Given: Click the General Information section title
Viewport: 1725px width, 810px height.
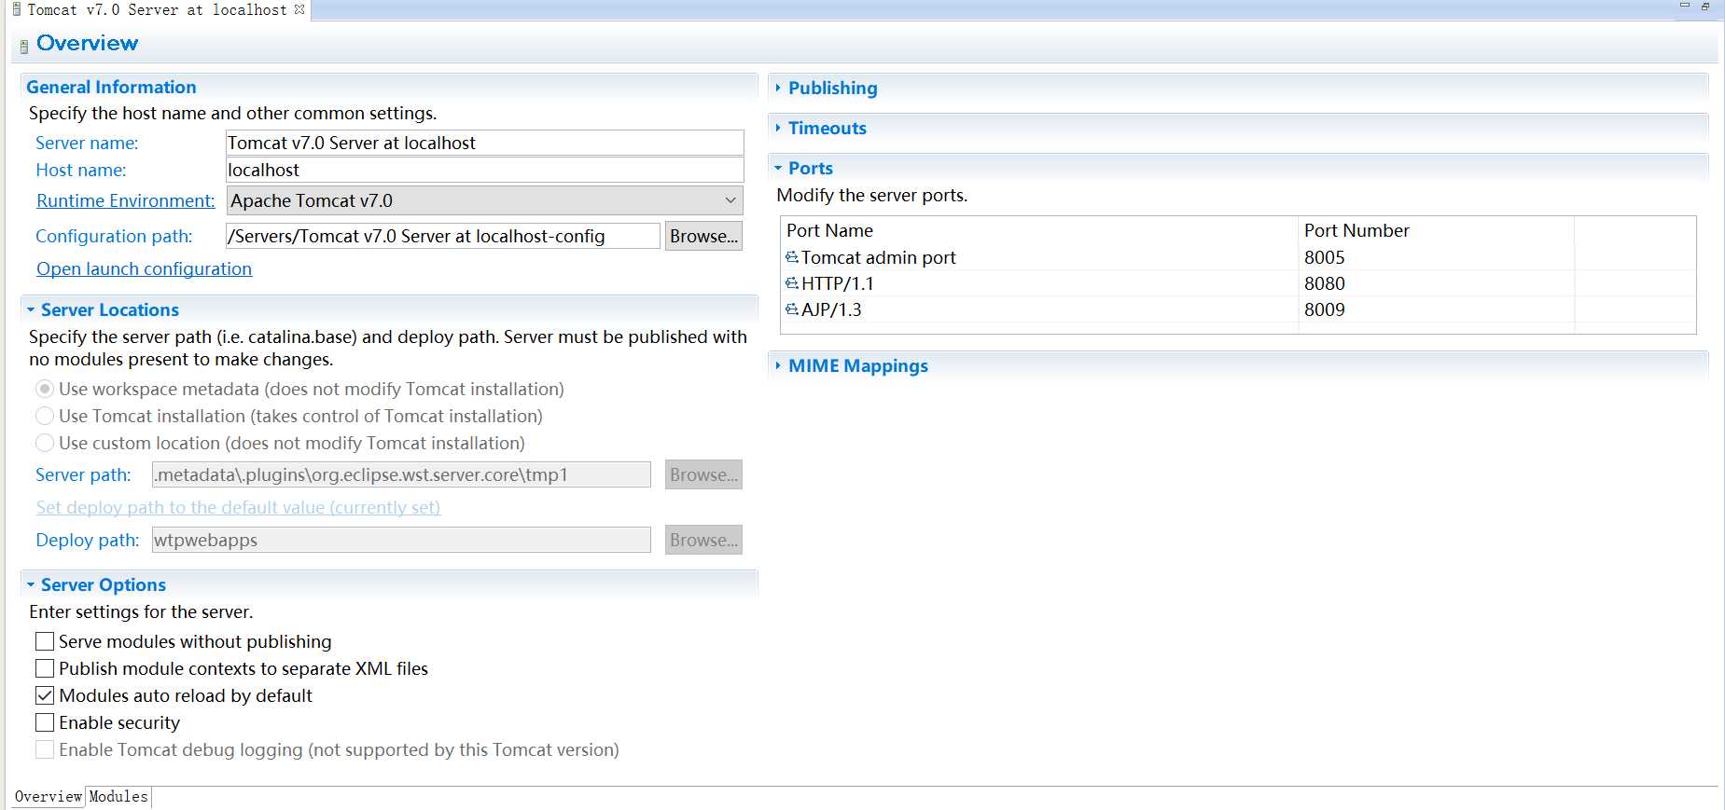Looking at the screenshot, I should tap(111, 87).
